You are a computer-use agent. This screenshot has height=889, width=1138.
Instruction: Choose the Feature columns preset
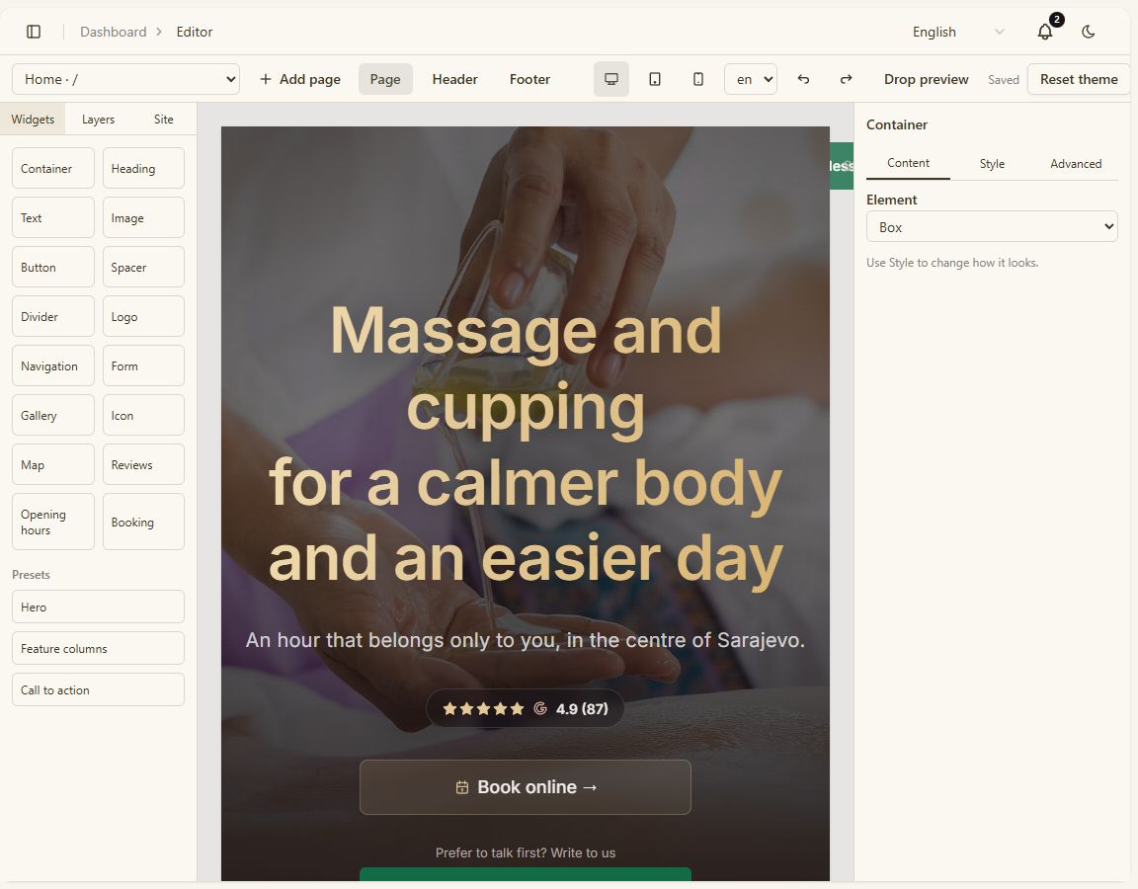coord(98,648)
